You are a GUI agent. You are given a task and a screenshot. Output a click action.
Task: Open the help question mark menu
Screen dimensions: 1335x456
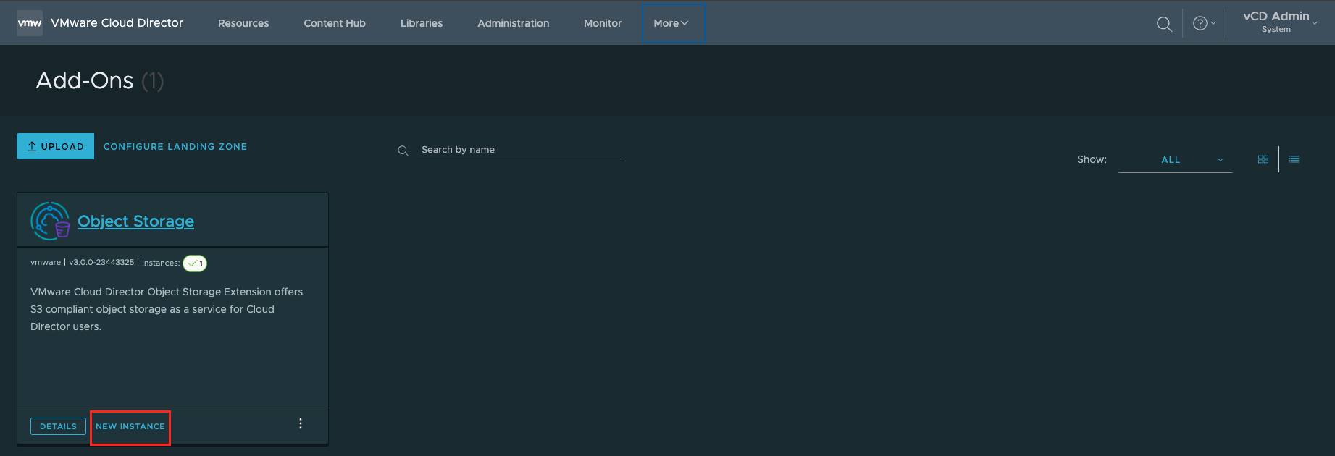[x=1204, y=23]
